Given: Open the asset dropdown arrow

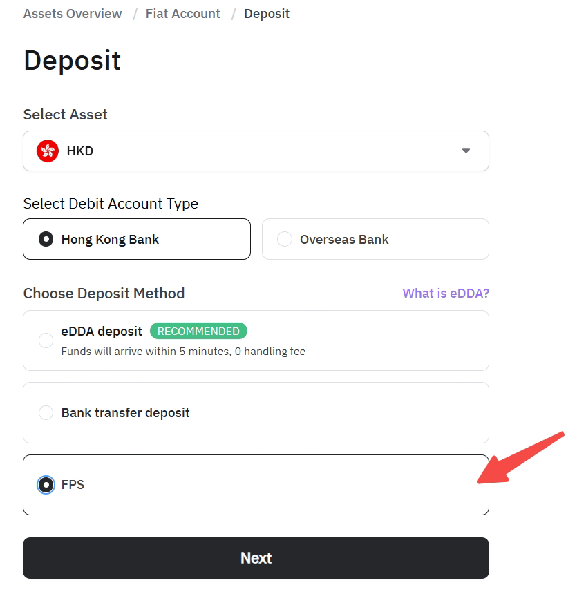Looking at the screenshot, I should click(466, 151).
